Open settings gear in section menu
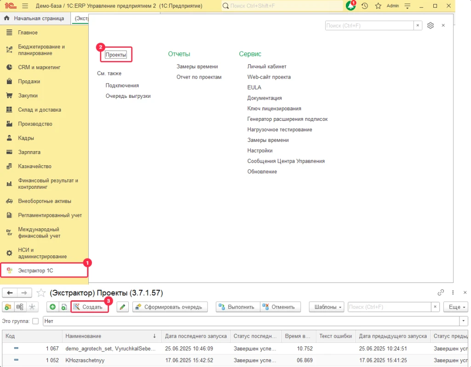 431,26
